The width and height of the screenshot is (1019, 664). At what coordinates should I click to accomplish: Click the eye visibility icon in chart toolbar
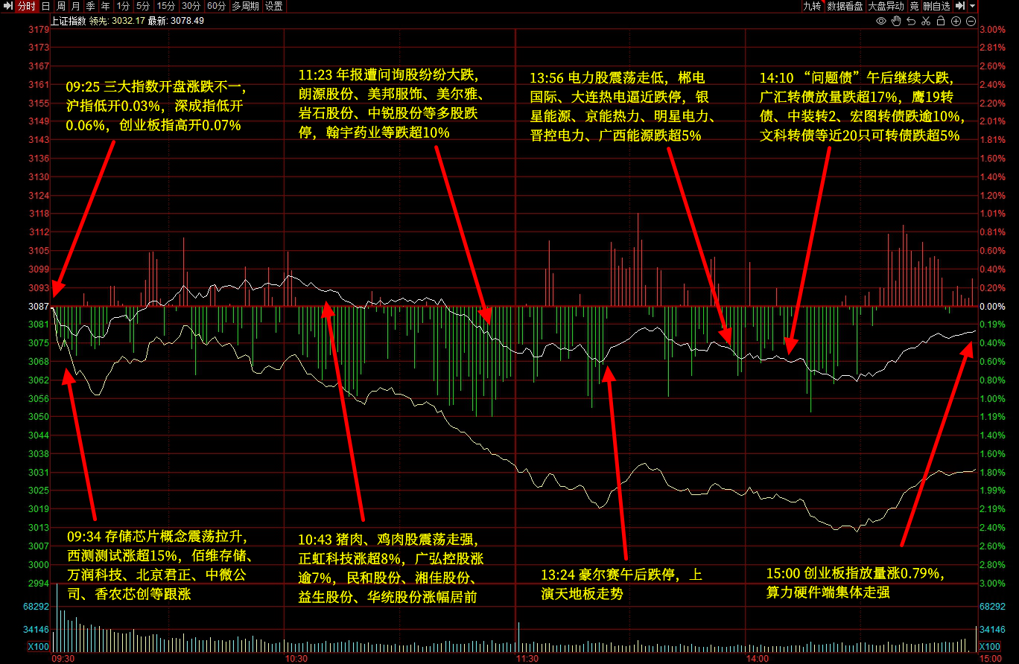[881, 21]
